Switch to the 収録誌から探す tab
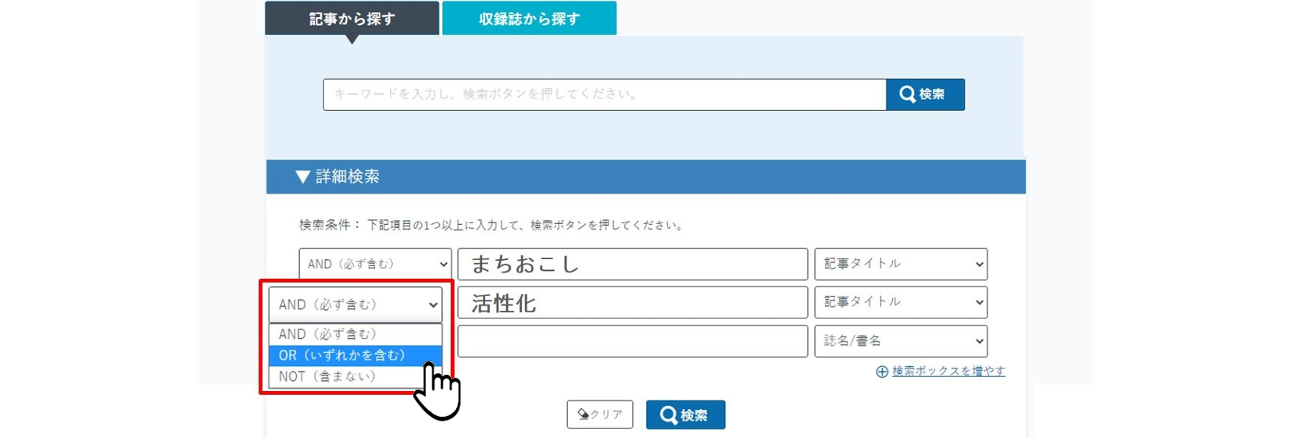Screen dimensions: 1289x445 (529, 19)
